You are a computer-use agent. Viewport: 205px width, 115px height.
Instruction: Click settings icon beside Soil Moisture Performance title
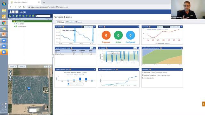click(161, 48)
